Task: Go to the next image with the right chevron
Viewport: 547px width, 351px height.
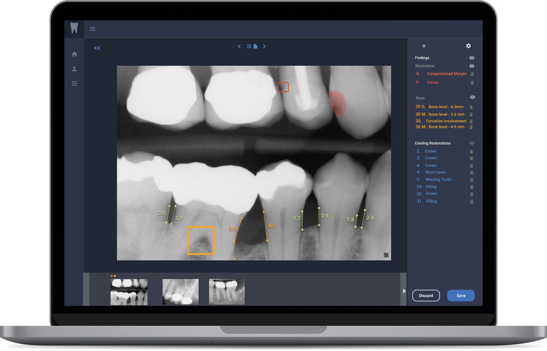Action: pos(264,46)
